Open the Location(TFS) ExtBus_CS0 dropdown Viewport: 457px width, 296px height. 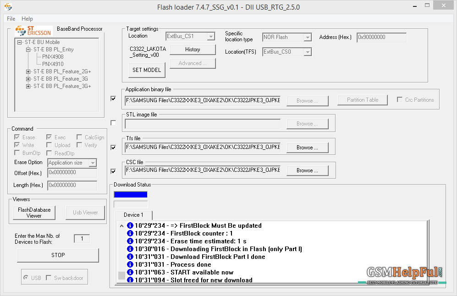tap(308, 52)
